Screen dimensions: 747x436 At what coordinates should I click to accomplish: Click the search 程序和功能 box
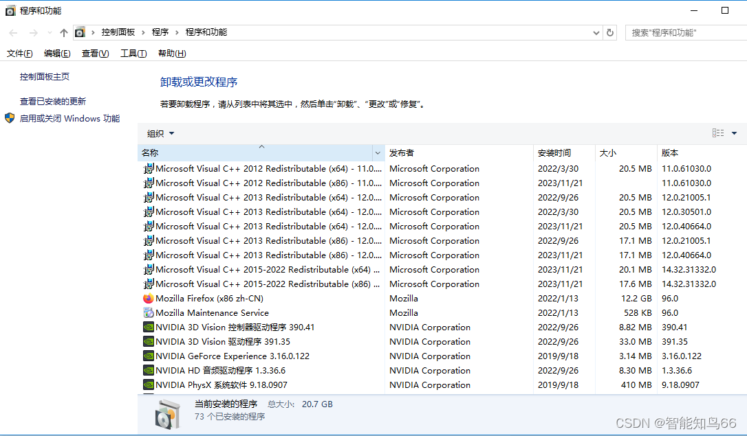[x=686, y=33]
